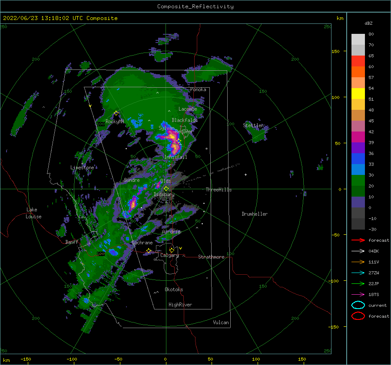Click the Stettler map label
Screen dimensions: 391x365
tap(253, 125)
